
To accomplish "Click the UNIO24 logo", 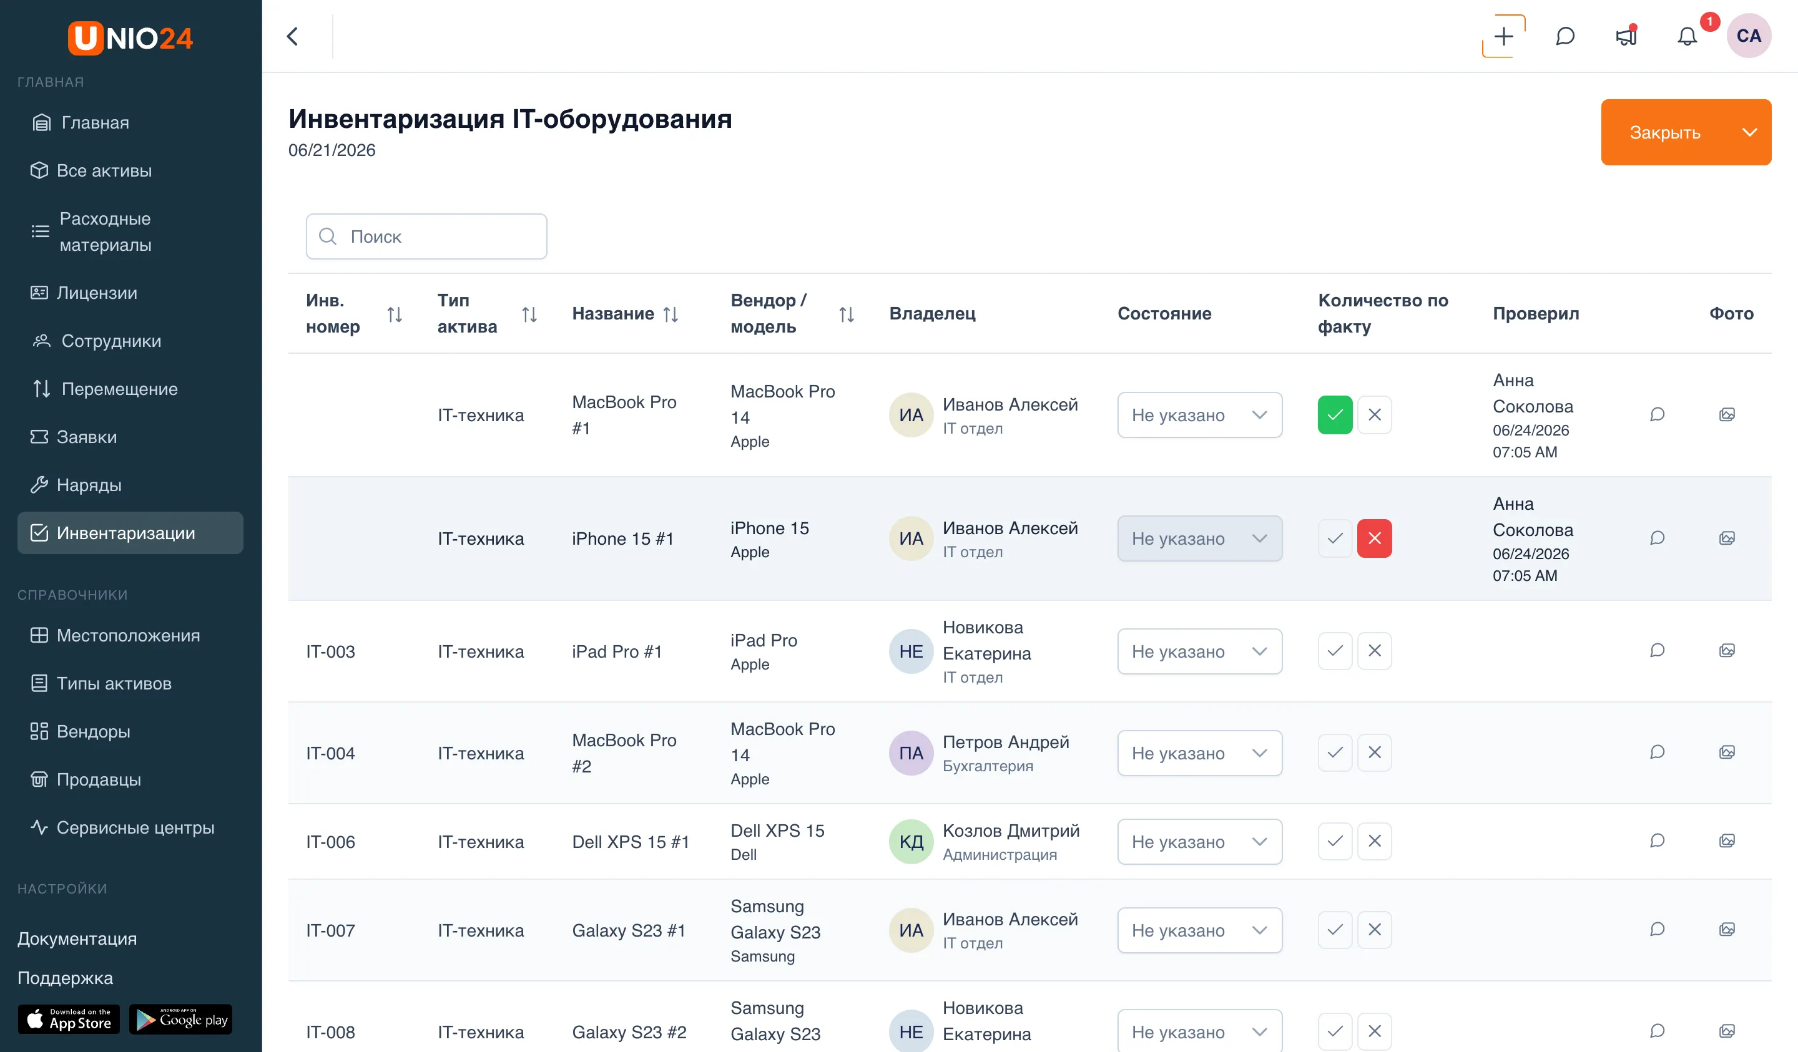I will click(130, 38).
